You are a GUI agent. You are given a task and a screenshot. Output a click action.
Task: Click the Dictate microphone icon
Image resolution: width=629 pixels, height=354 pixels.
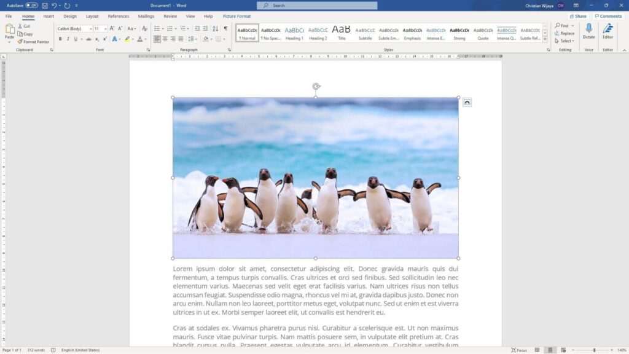pos(588,28)
